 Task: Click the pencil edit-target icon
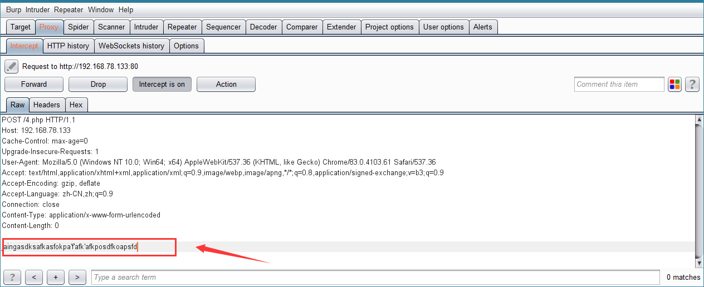[12, 67]
